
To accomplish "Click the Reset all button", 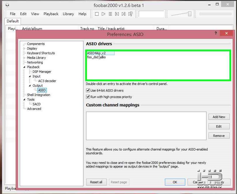I will click(96, 182).
